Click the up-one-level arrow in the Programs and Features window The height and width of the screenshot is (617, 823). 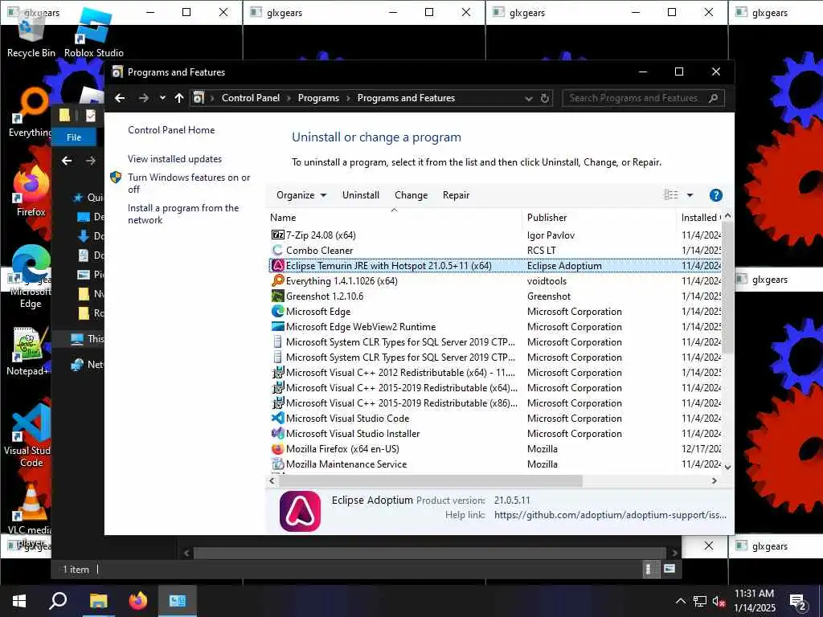[x=179, y=98]
